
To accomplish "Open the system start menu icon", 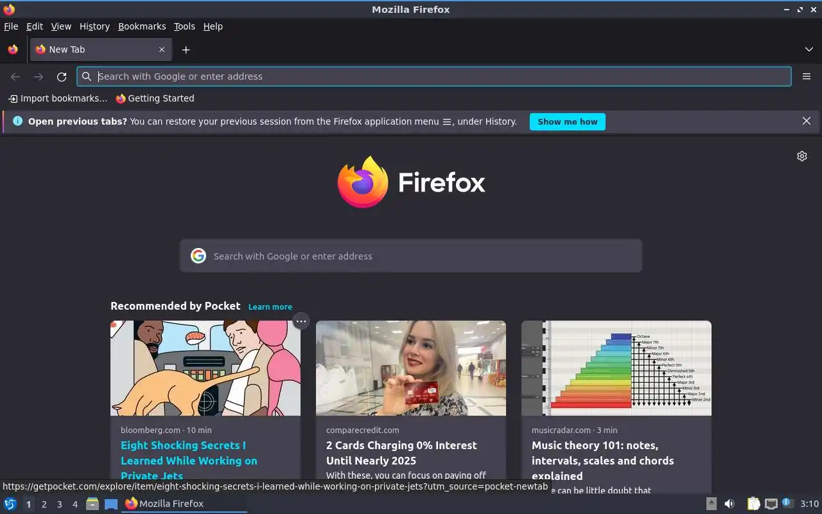I will 10,504.
